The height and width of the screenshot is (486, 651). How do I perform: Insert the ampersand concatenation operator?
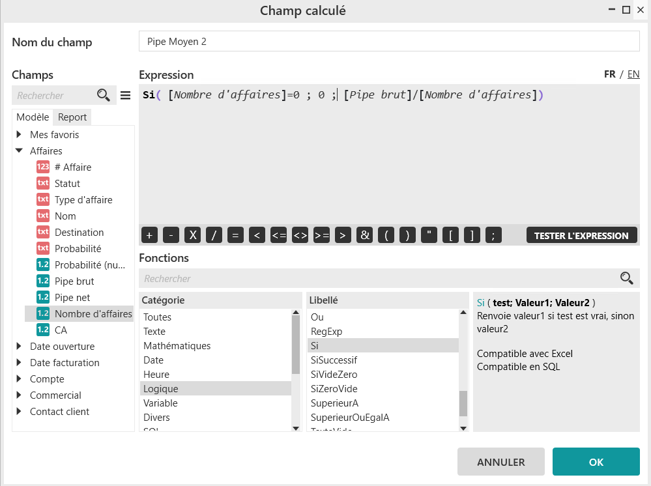coord(364,235)
